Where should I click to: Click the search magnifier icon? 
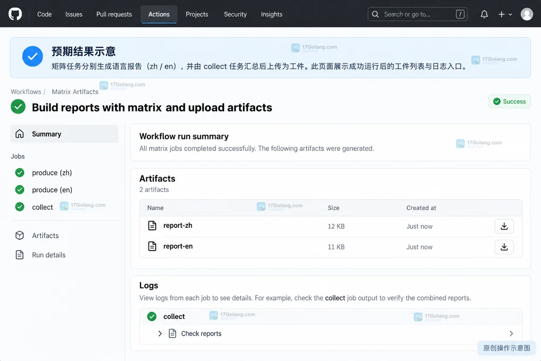375,14
